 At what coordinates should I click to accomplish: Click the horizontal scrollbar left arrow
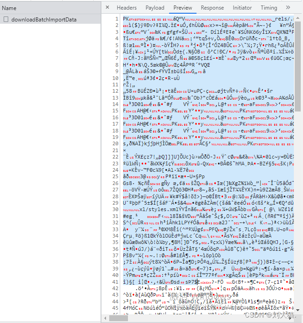105,318
